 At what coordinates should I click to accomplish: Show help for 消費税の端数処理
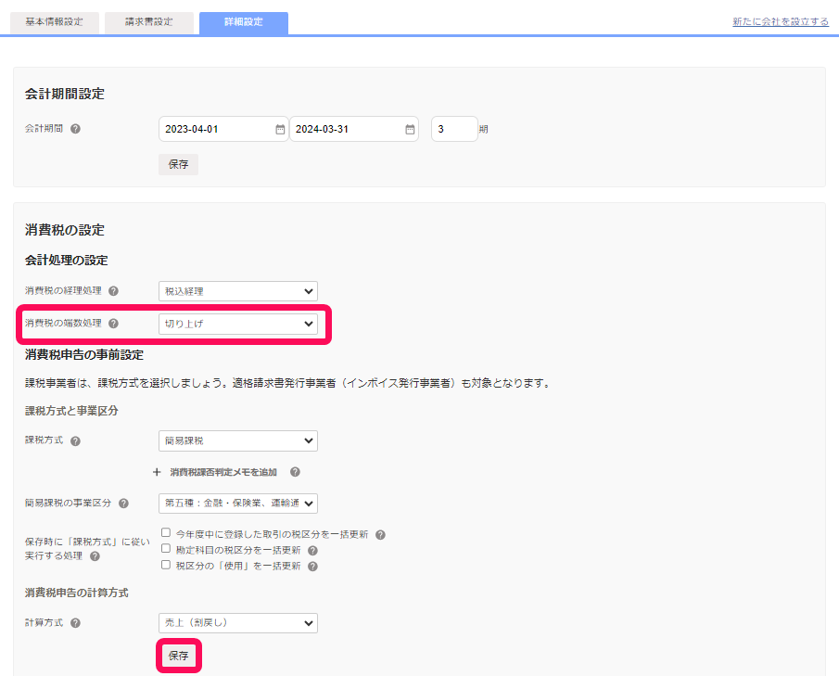[x=113, y=324]
